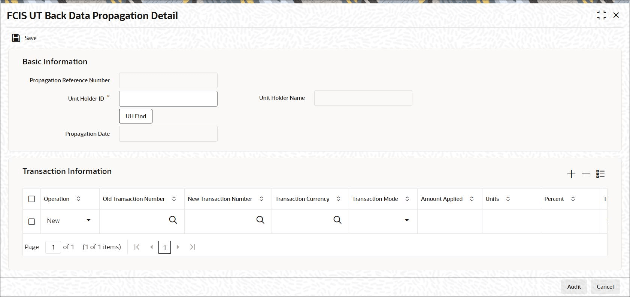This screenshot has height=297, width=630.
Task: Click the Save floppy disk icon
Action: point(16,38)
